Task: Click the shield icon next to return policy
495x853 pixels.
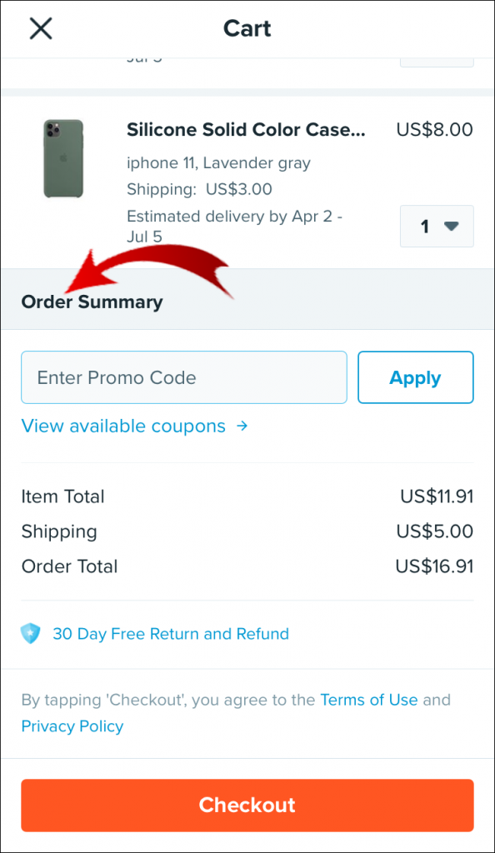Action: point(31,634)
